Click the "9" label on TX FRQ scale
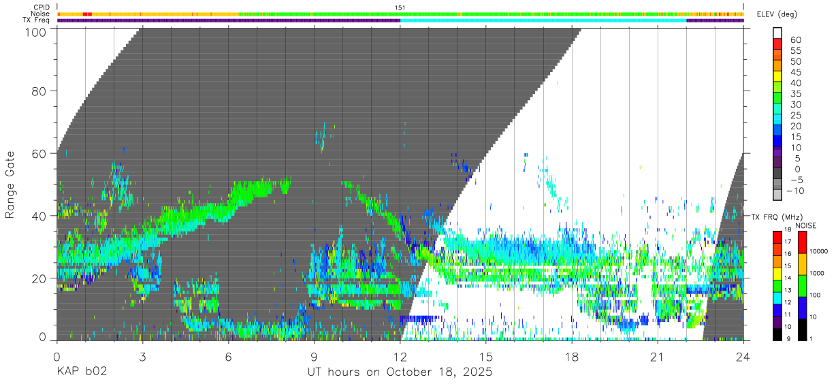This screenshot has height=386, width=836. [788, 338]
